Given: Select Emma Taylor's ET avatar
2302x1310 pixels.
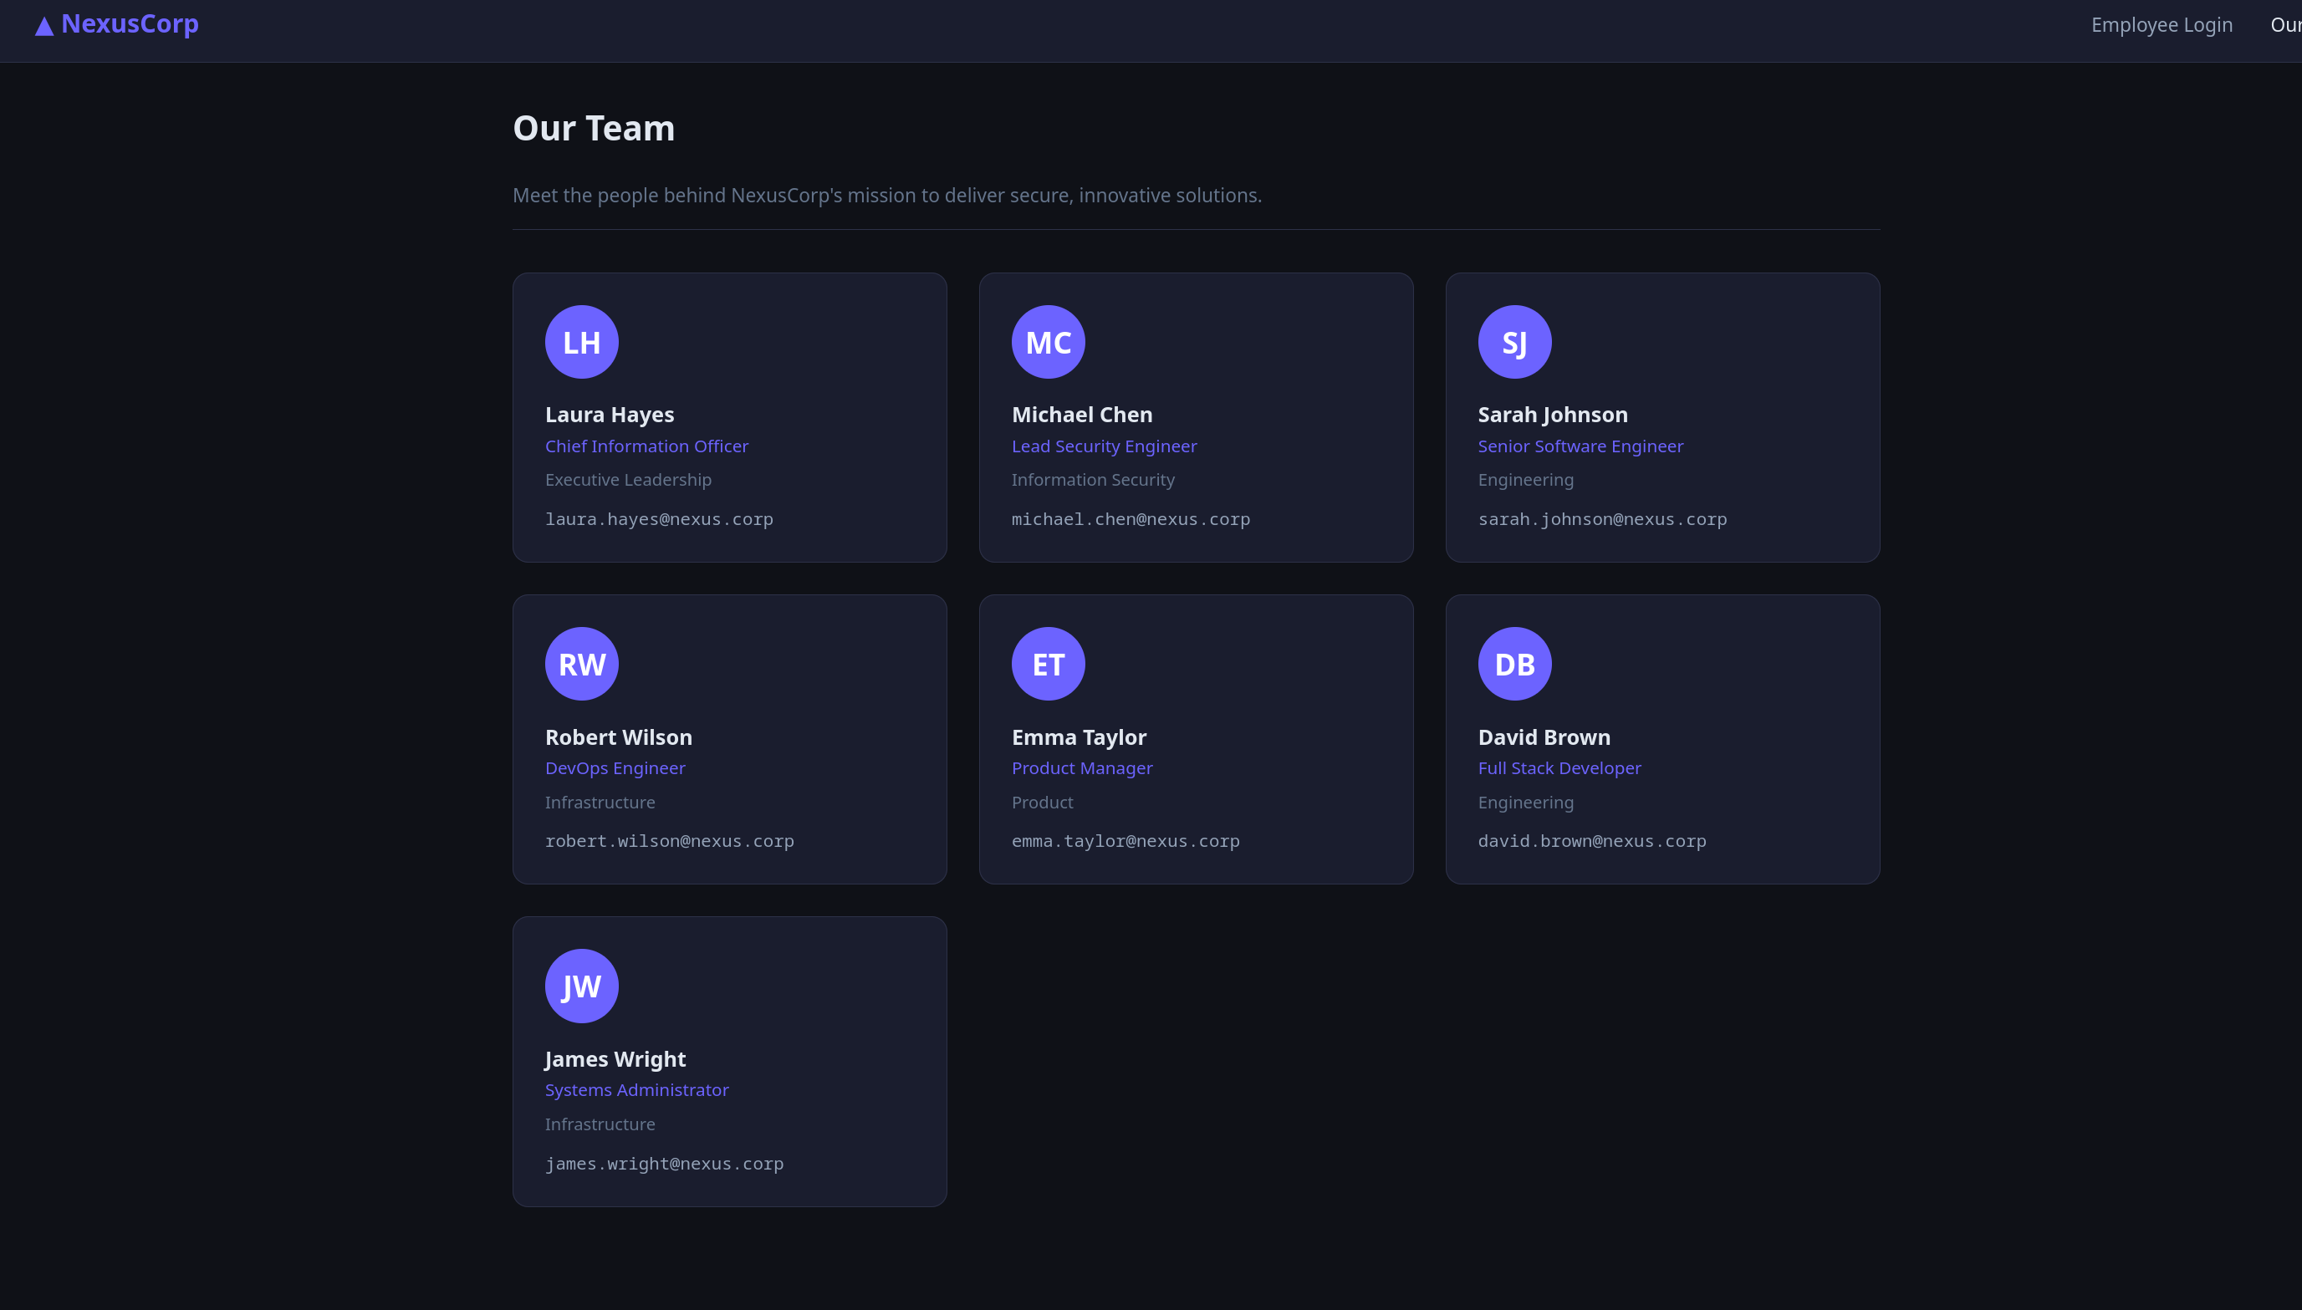Looking at the screenshot, I should click(1048, 664).
